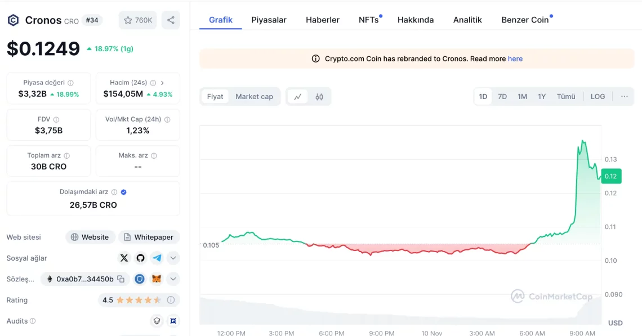Select 1Y time range
The image size is (642, 336).
[x=542, y=97]
